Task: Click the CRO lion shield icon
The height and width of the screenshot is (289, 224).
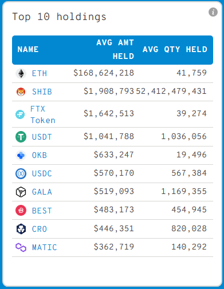Action: click(x=21, y=229)
